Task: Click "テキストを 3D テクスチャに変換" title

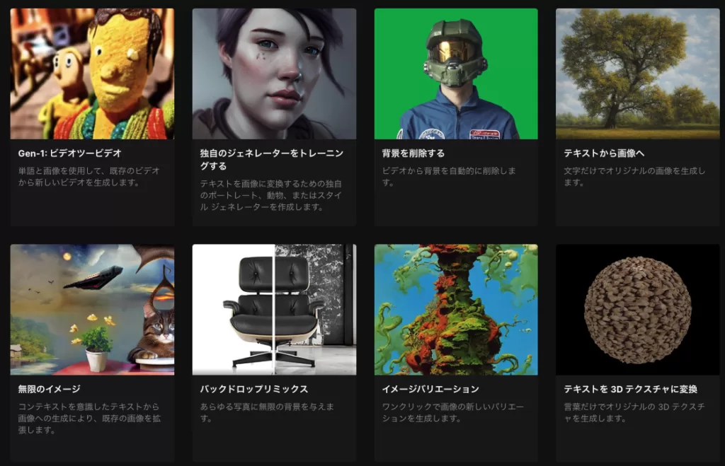Action: click(630, 390)
